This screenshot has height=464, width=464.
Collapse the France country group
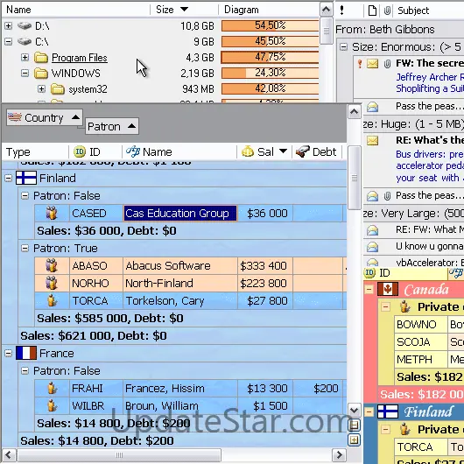pos(8,354)
